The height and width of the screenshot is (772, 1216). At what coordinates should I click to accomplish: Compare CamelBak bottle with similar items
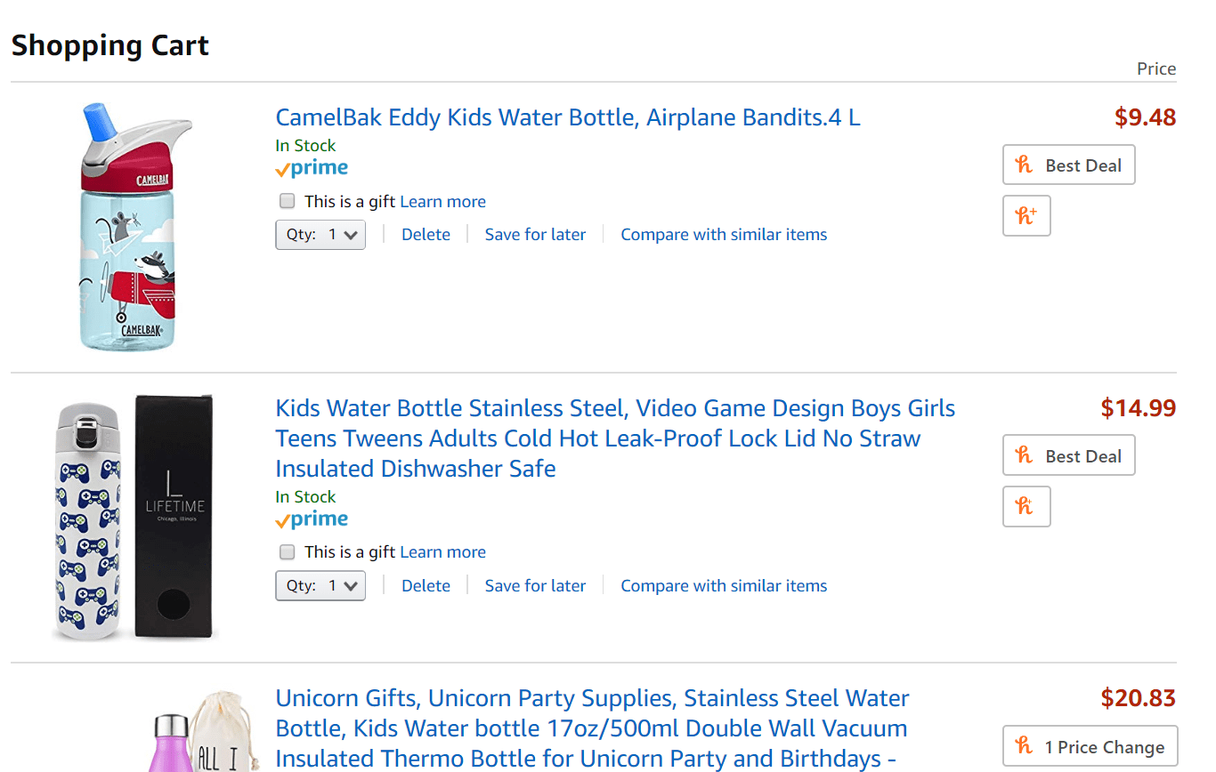[x=724, y=235]
